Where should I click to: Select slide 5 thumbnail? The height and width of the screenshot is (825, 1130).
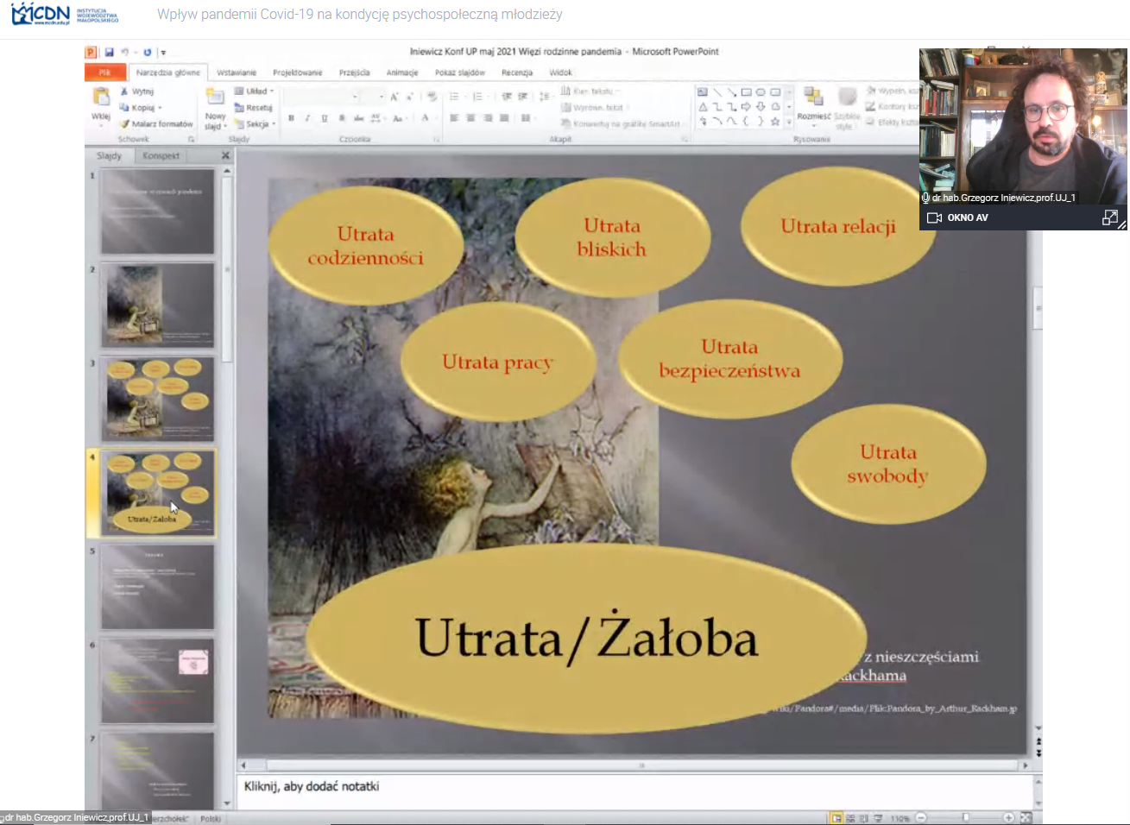point(157,587)
